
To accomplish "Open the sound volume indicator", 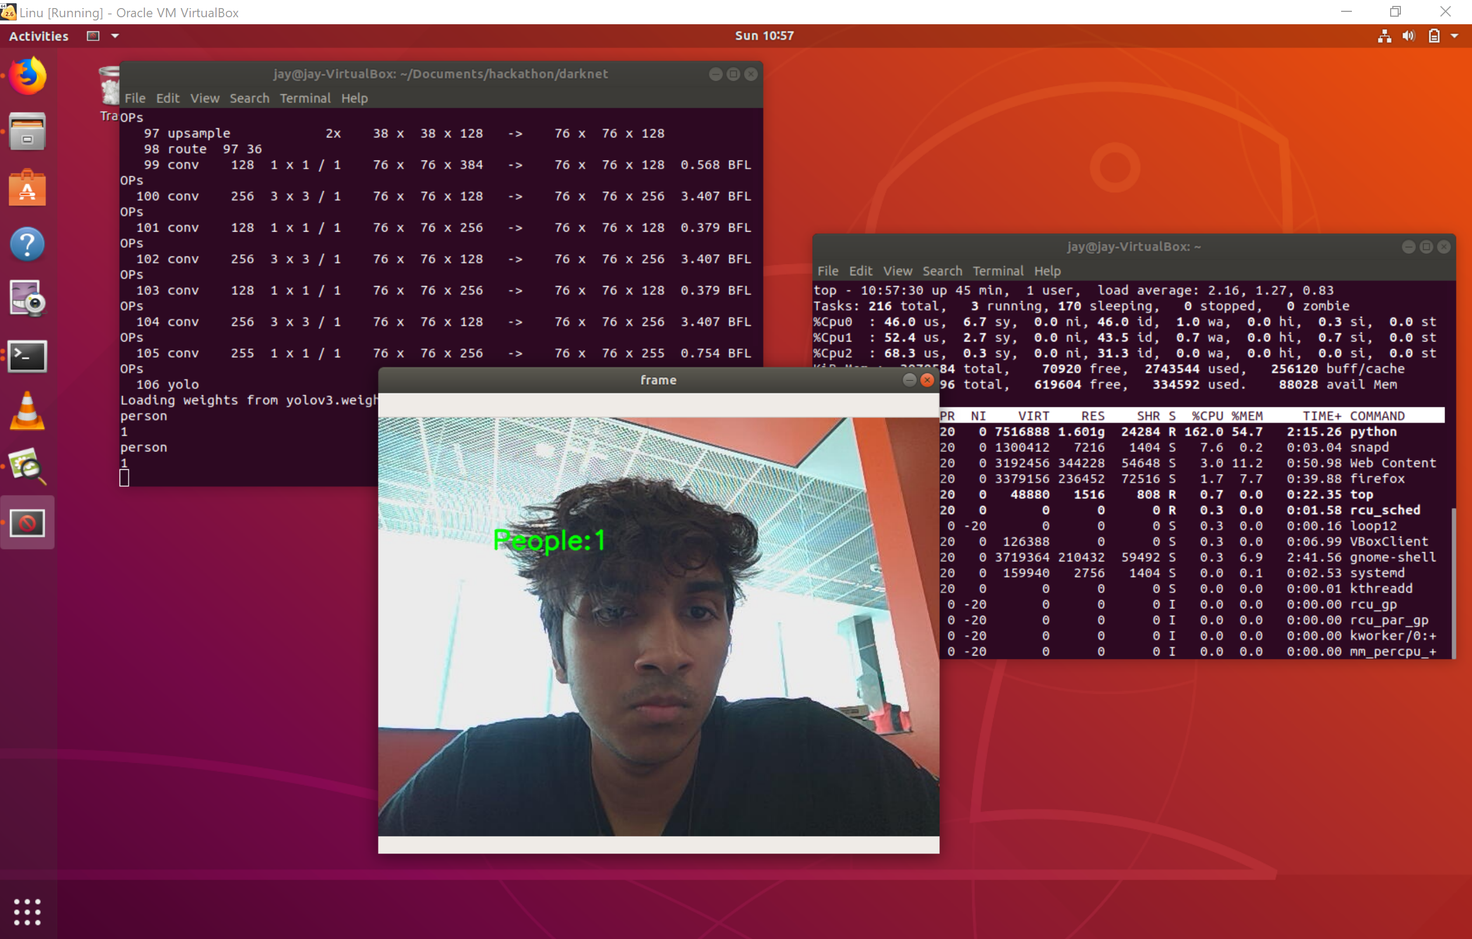I will (x=1408, y=36).
